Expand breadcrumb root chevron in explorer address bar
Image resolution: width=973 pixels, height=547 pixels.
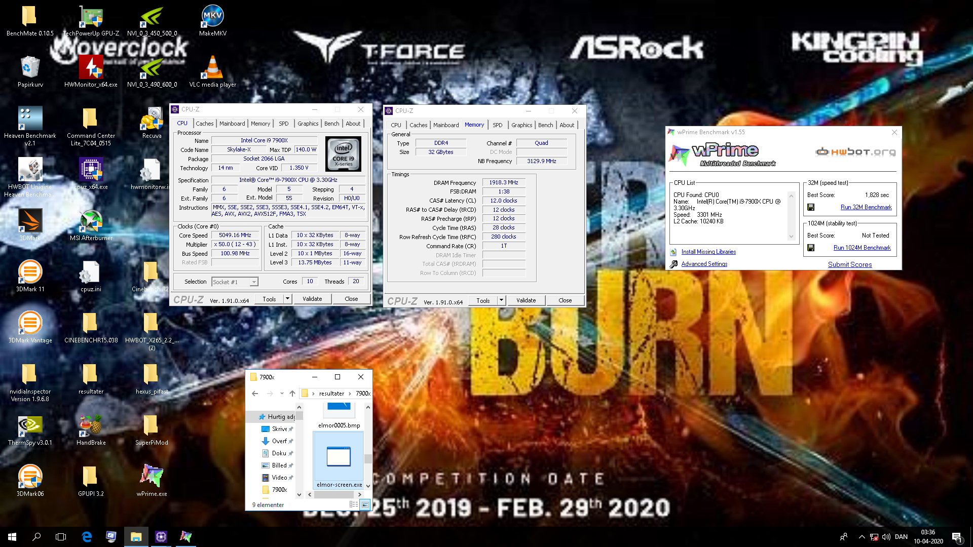point(313,394)
